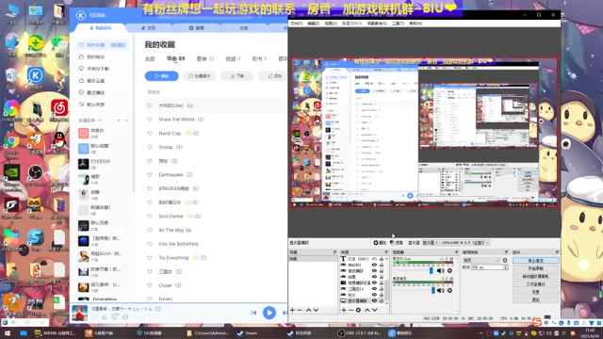Viewport: 603px width, 339px height.
Task: Open Google Chrome desktop icon
Action: 12,141
